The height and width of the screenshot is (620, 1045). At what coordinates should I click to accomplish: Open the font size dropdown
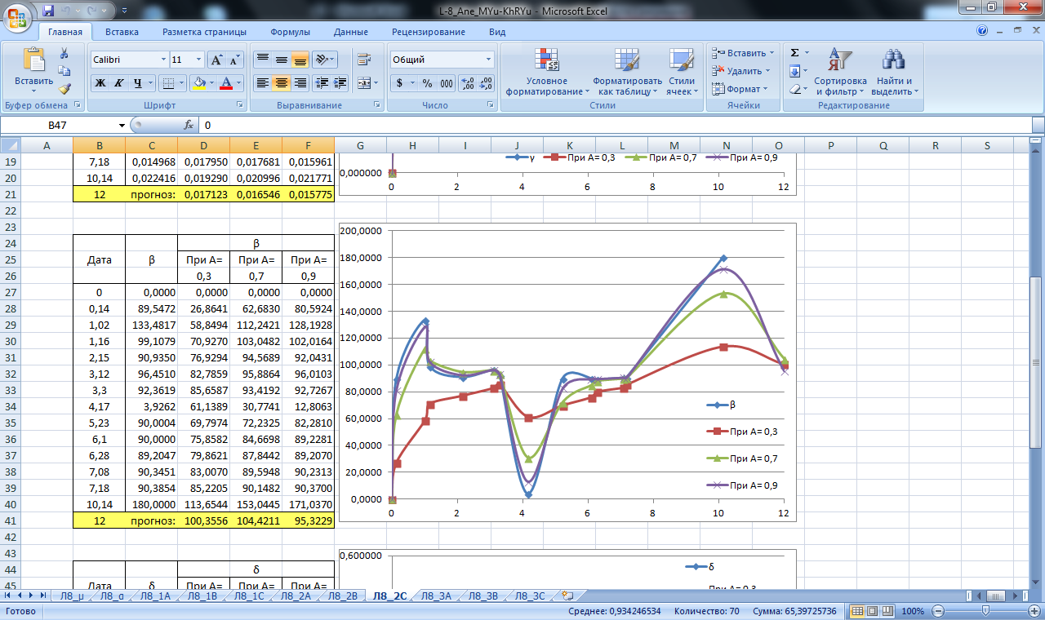click(x=199, y=60)
